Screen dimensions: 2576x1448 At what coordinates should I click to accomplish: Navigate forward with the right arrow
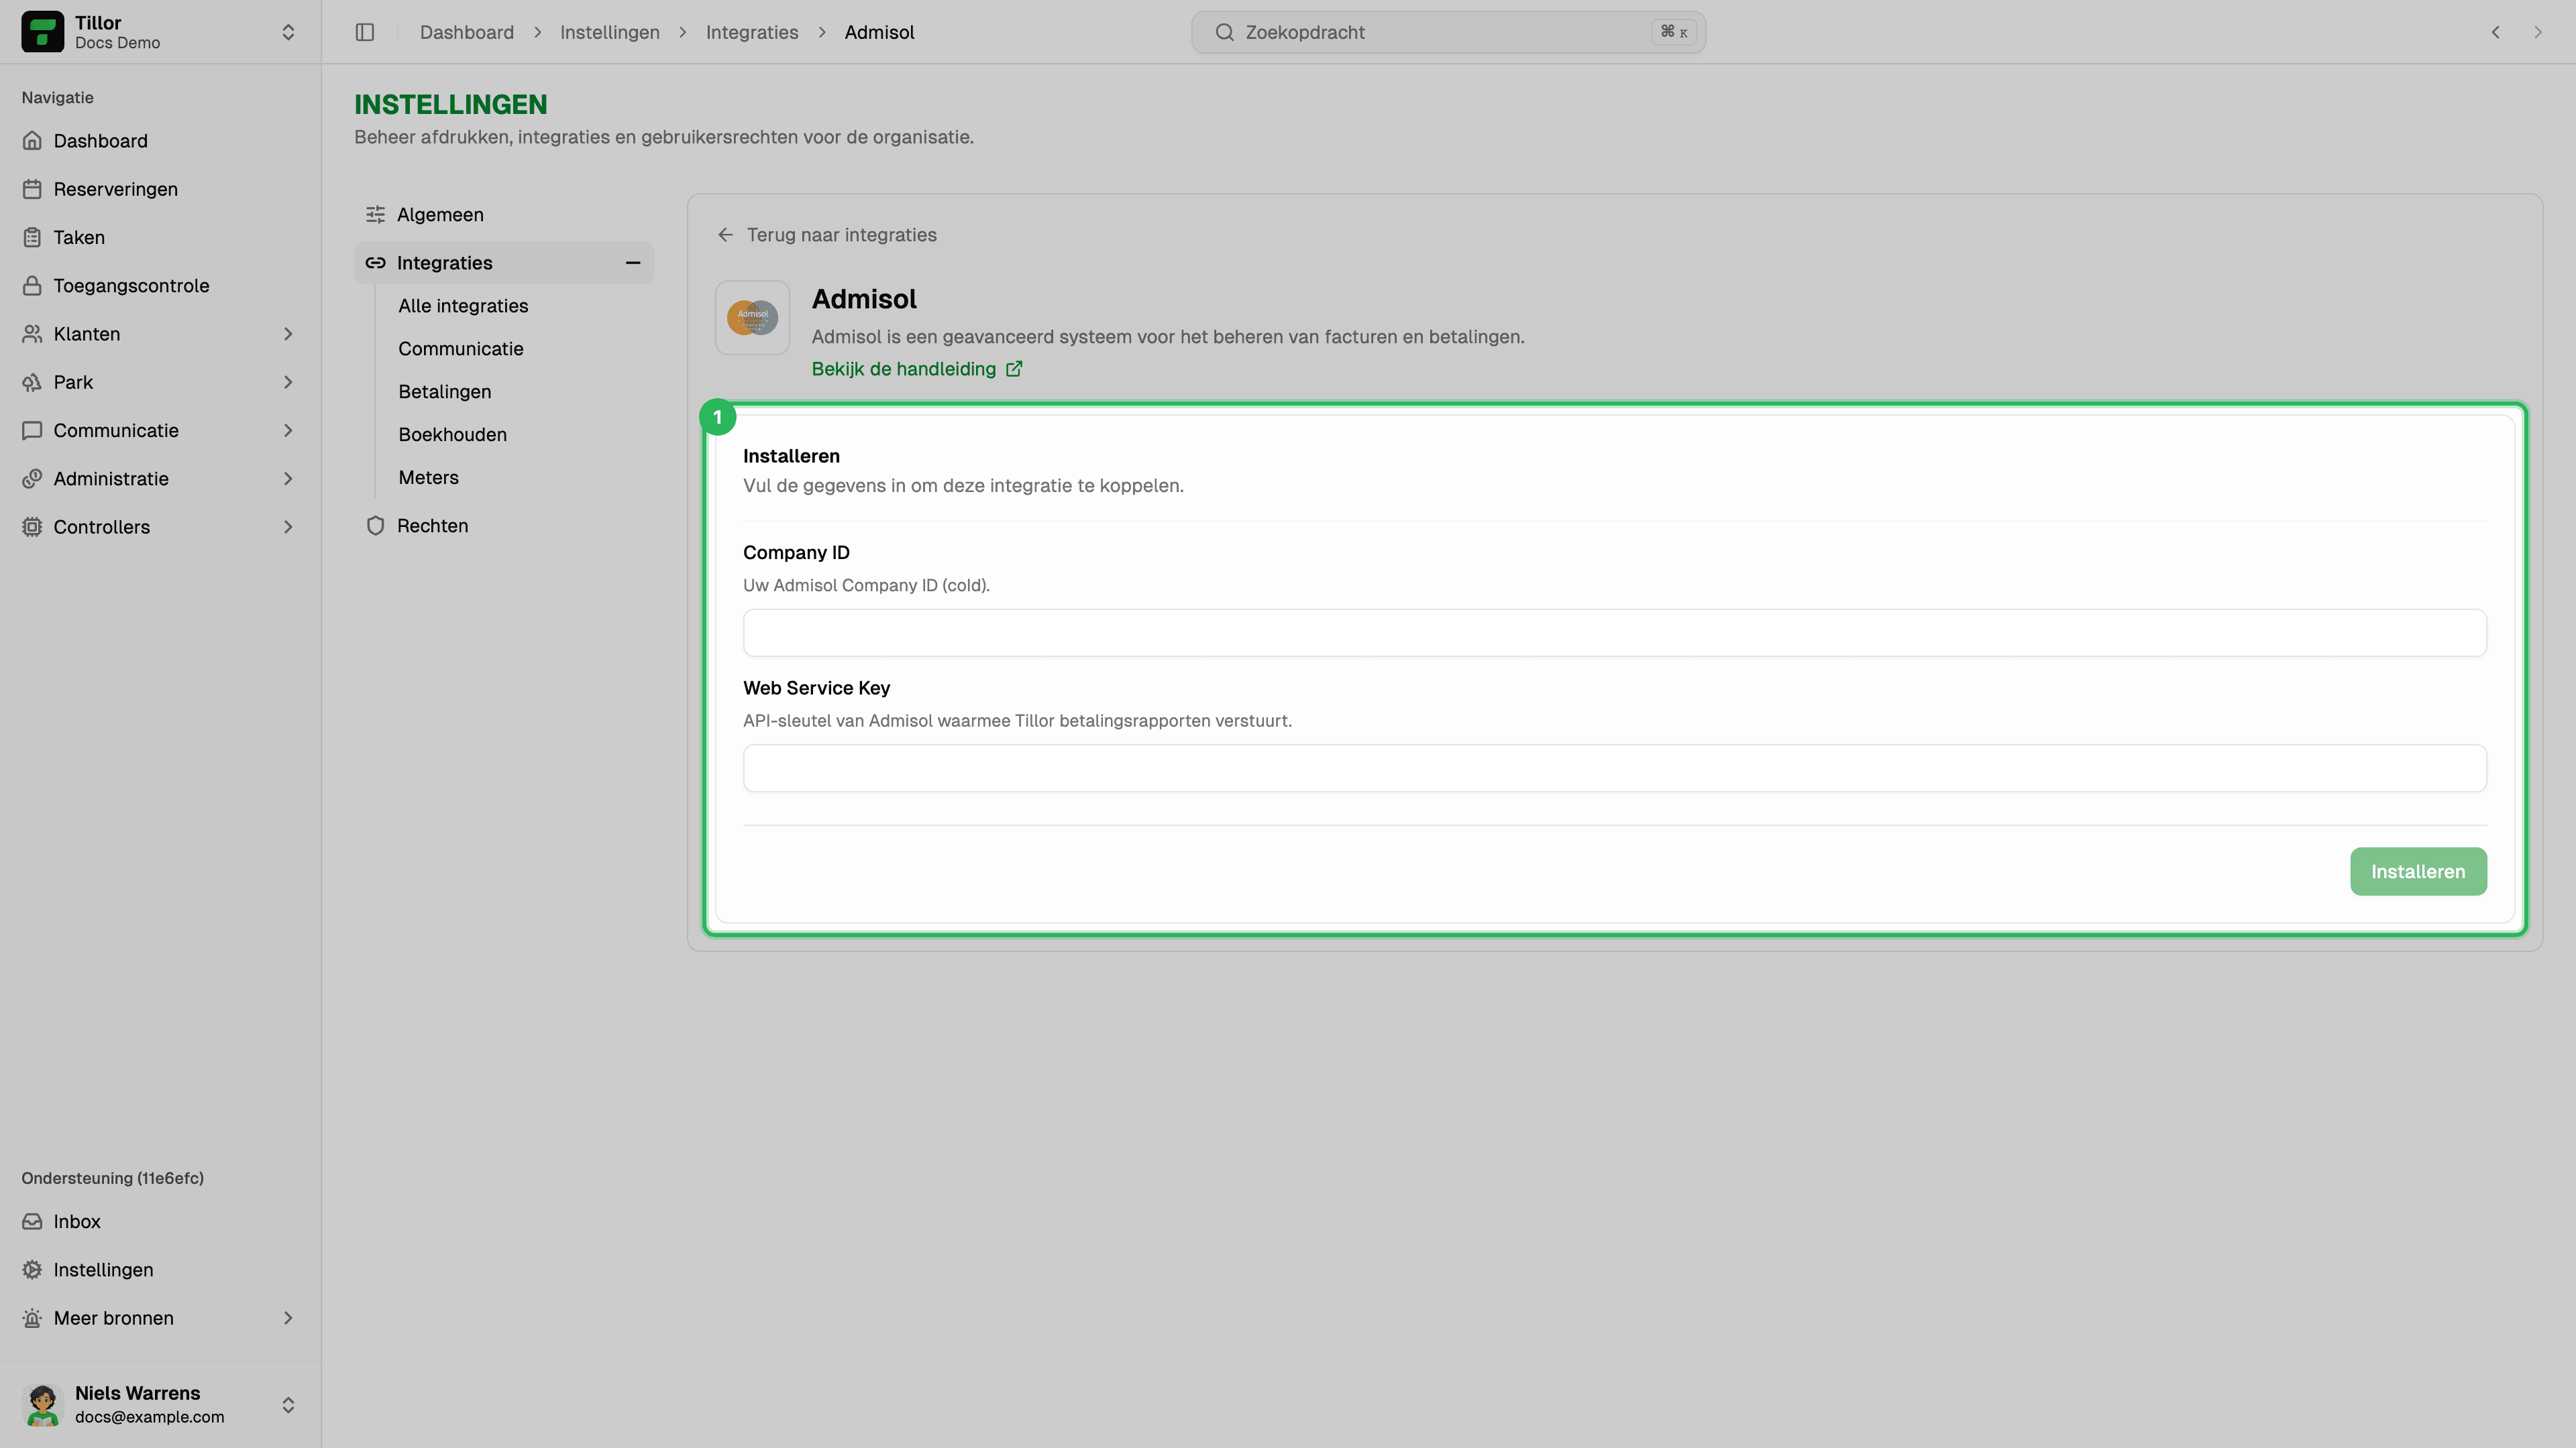click(2538, 32)
